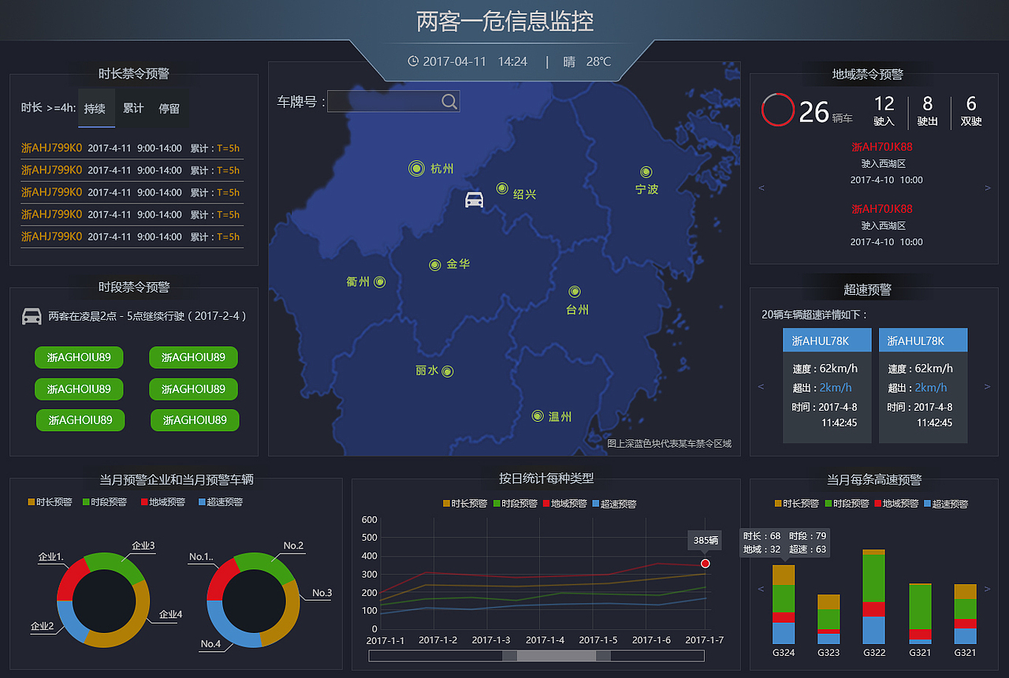Select the 温州 marker on the map
Screen dimensions: 1009x678
point(539,415)
